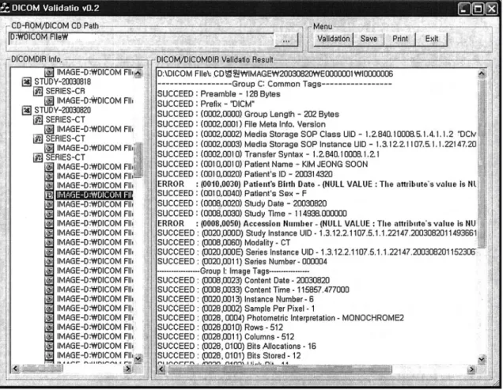Click the Instance Number - 6 line
The height and width of the screenshot is (390, 503).
tap(236, 299)
